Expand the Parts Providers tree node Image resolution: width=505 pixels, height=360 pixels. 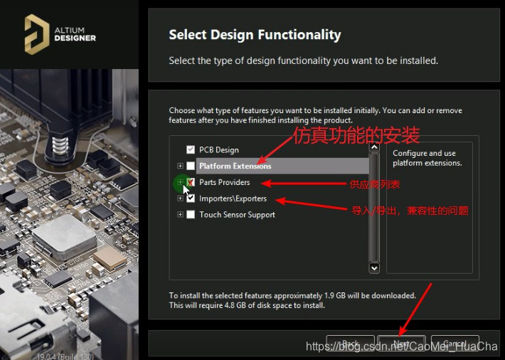(x=180, y=182)
